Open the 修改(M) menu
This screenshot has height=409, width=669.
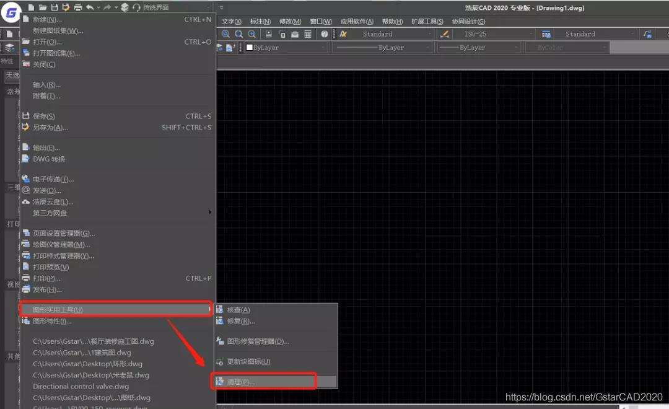[x=290, y=21]
